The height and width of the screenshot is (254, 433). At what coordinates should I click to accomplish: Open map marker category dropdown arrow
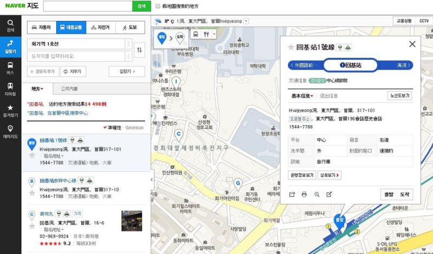pos(214,34)
